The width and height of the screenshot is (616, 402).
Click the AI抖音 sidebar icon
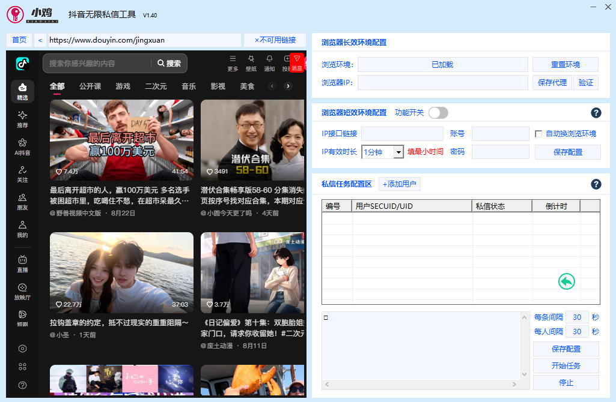pyautogui.click(x=22, y=146)
